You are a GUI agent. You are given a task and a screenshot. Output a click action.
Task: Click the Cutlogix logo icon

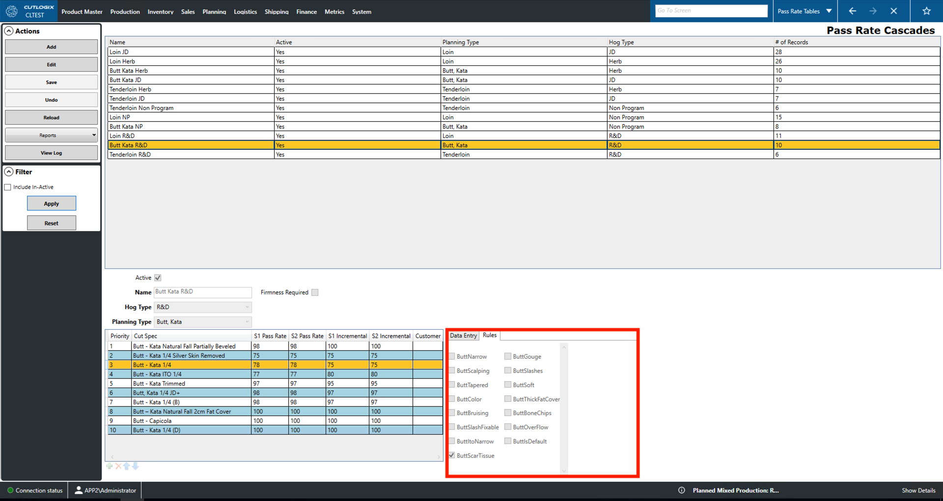point(12,11)
